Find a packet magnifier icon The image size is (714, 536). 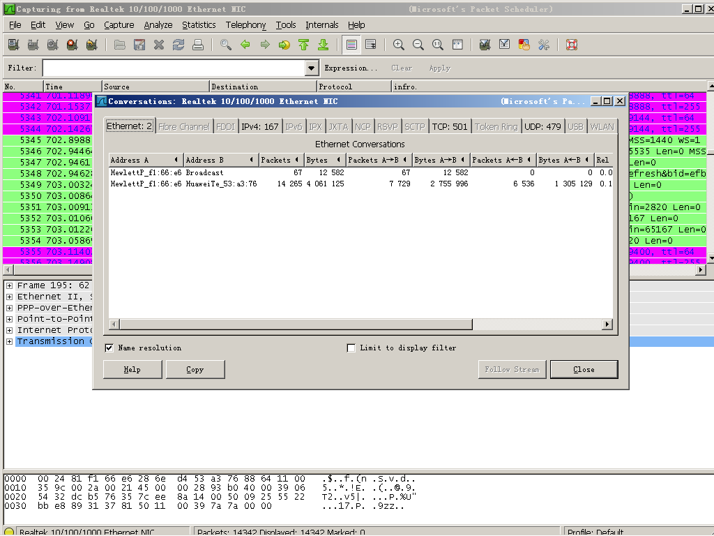point(226,45)
